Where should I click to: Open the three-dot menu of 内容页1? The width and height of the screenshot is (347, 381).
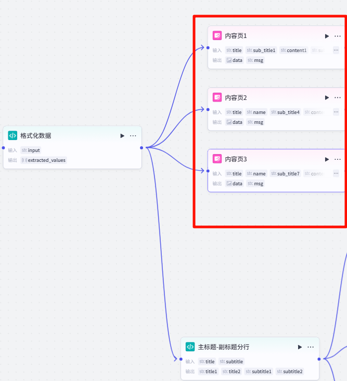pyautogui.click(x=338, y=36)
